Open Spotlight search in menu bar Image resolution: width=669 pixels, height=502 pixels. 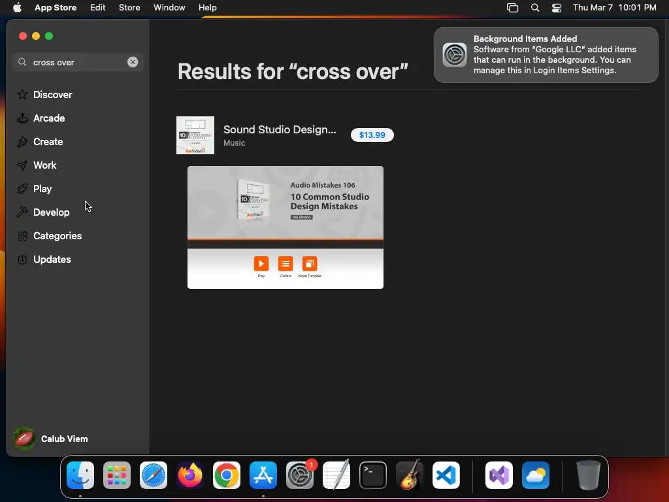click(x=535, y=8)
